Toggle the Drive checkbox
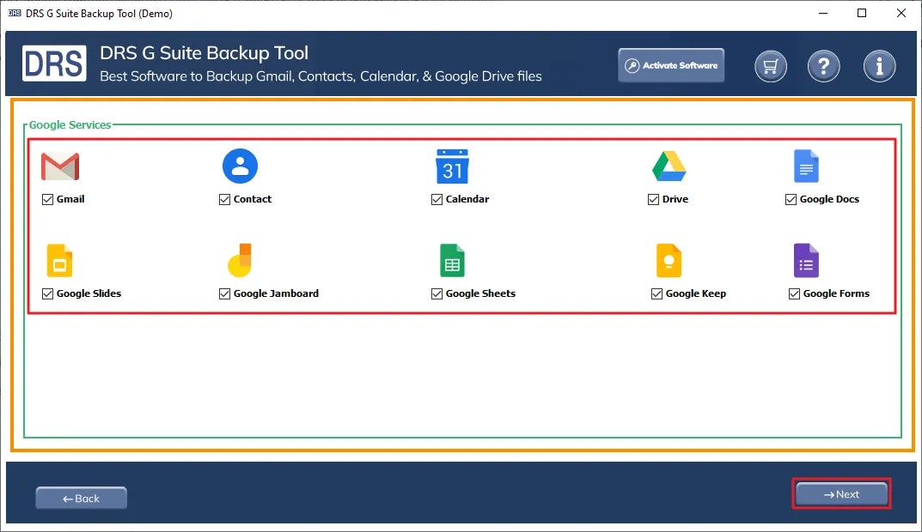 (653, 200)
